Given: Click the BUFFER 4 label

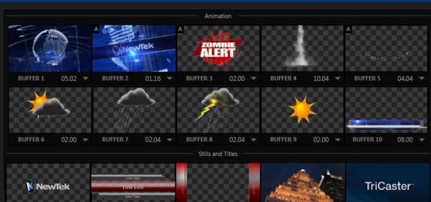Looking at the screenshot, I should tap(283, 78).
